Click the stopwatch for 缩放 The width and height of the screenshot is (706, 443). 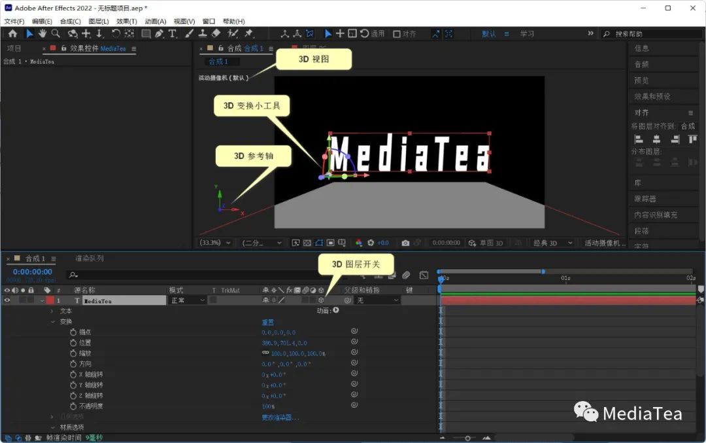73,353
